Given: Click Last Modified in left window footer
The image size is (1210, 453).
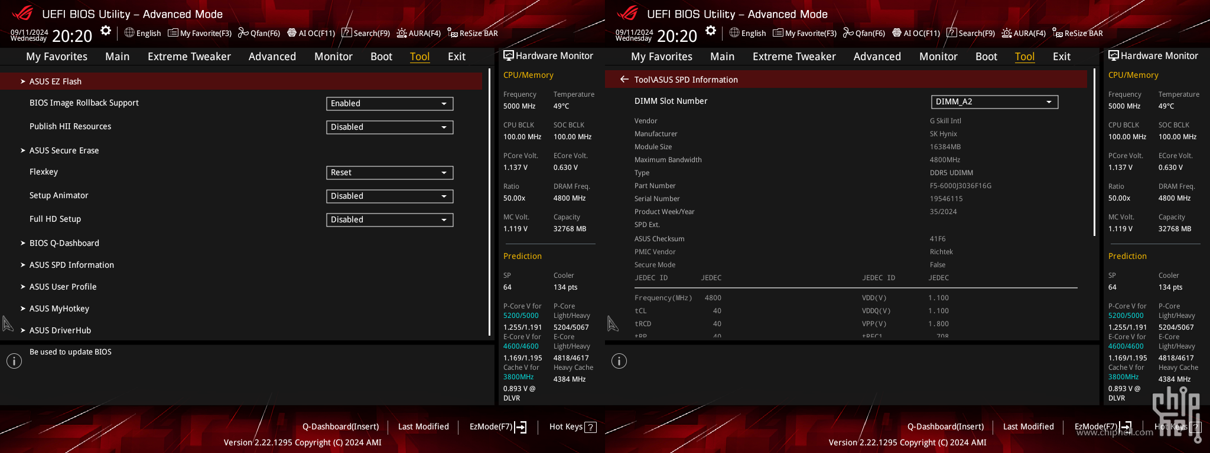Looking at the screenshot, I should (424, 426).
